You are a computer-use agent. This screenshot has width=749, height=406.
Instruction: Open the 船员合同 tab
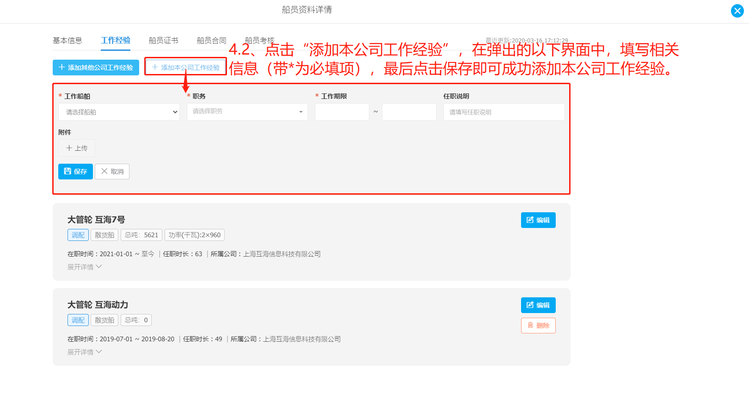coord(212,40)
